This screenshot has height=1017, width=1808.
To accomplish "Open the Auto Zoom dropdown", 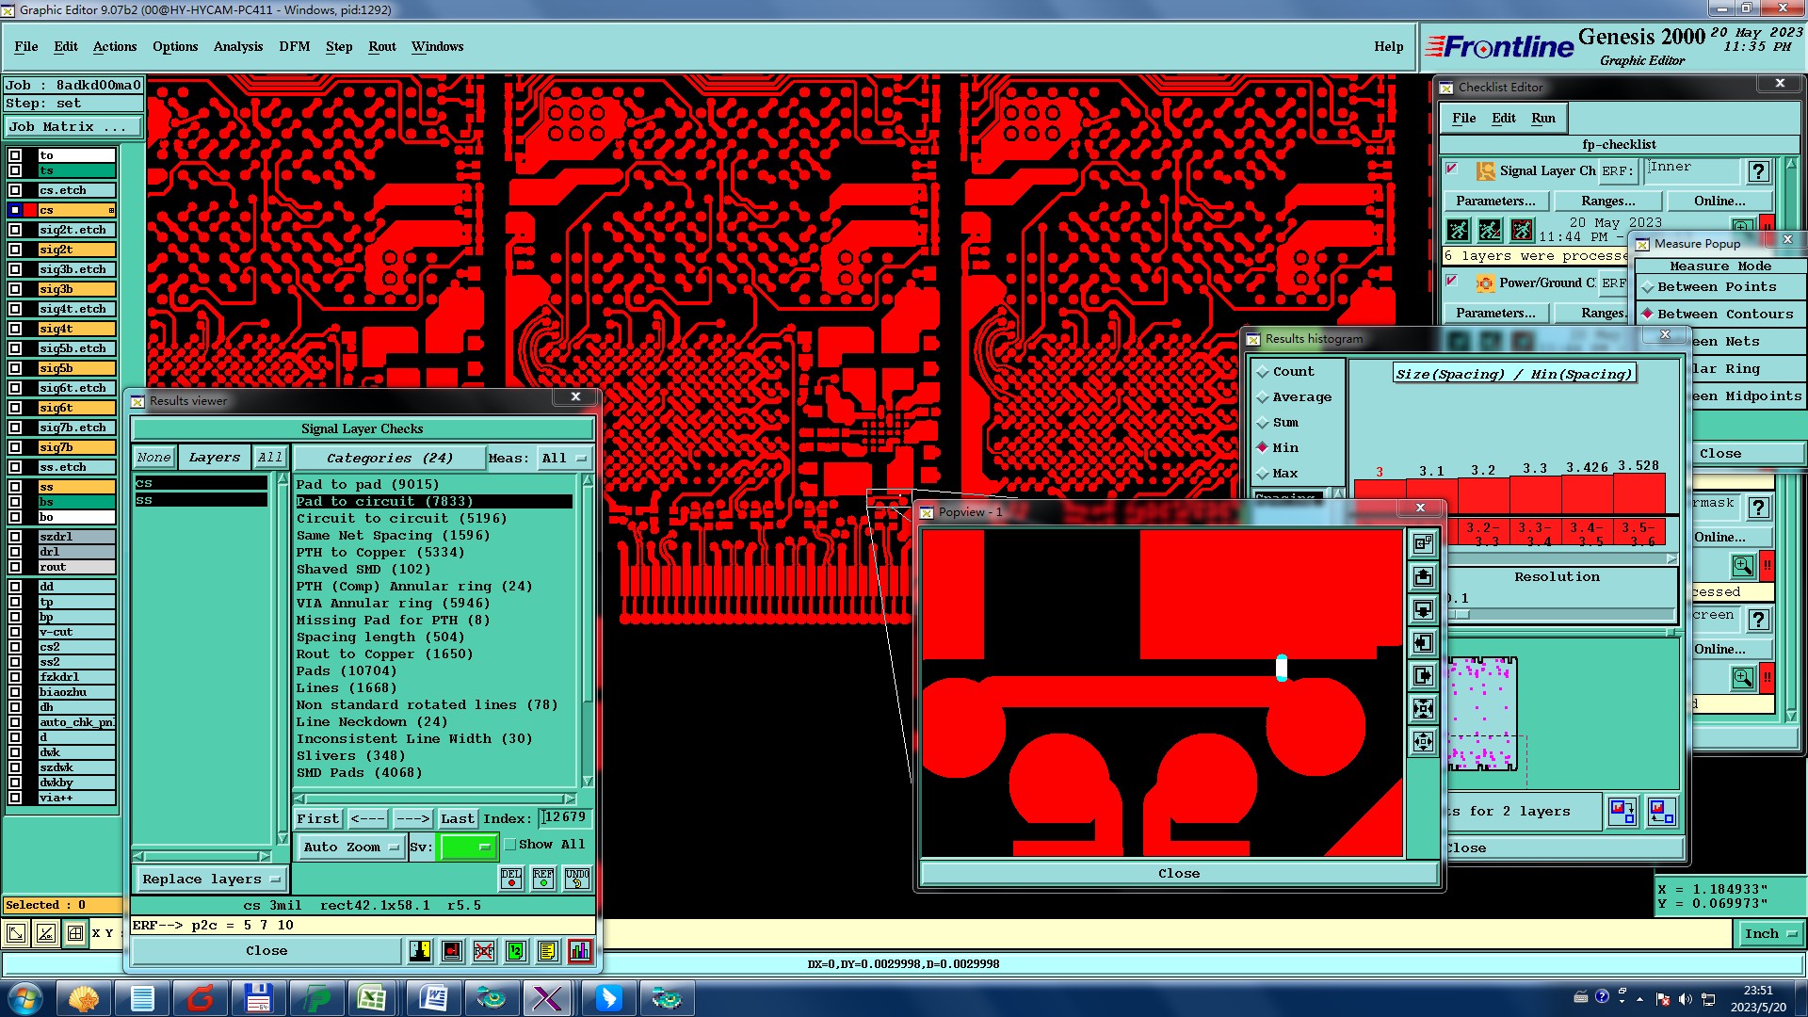I will 350,847.
